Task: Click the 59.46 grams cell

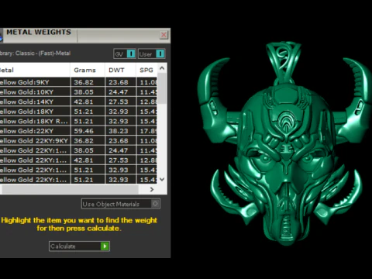Action: click(88, 131)
